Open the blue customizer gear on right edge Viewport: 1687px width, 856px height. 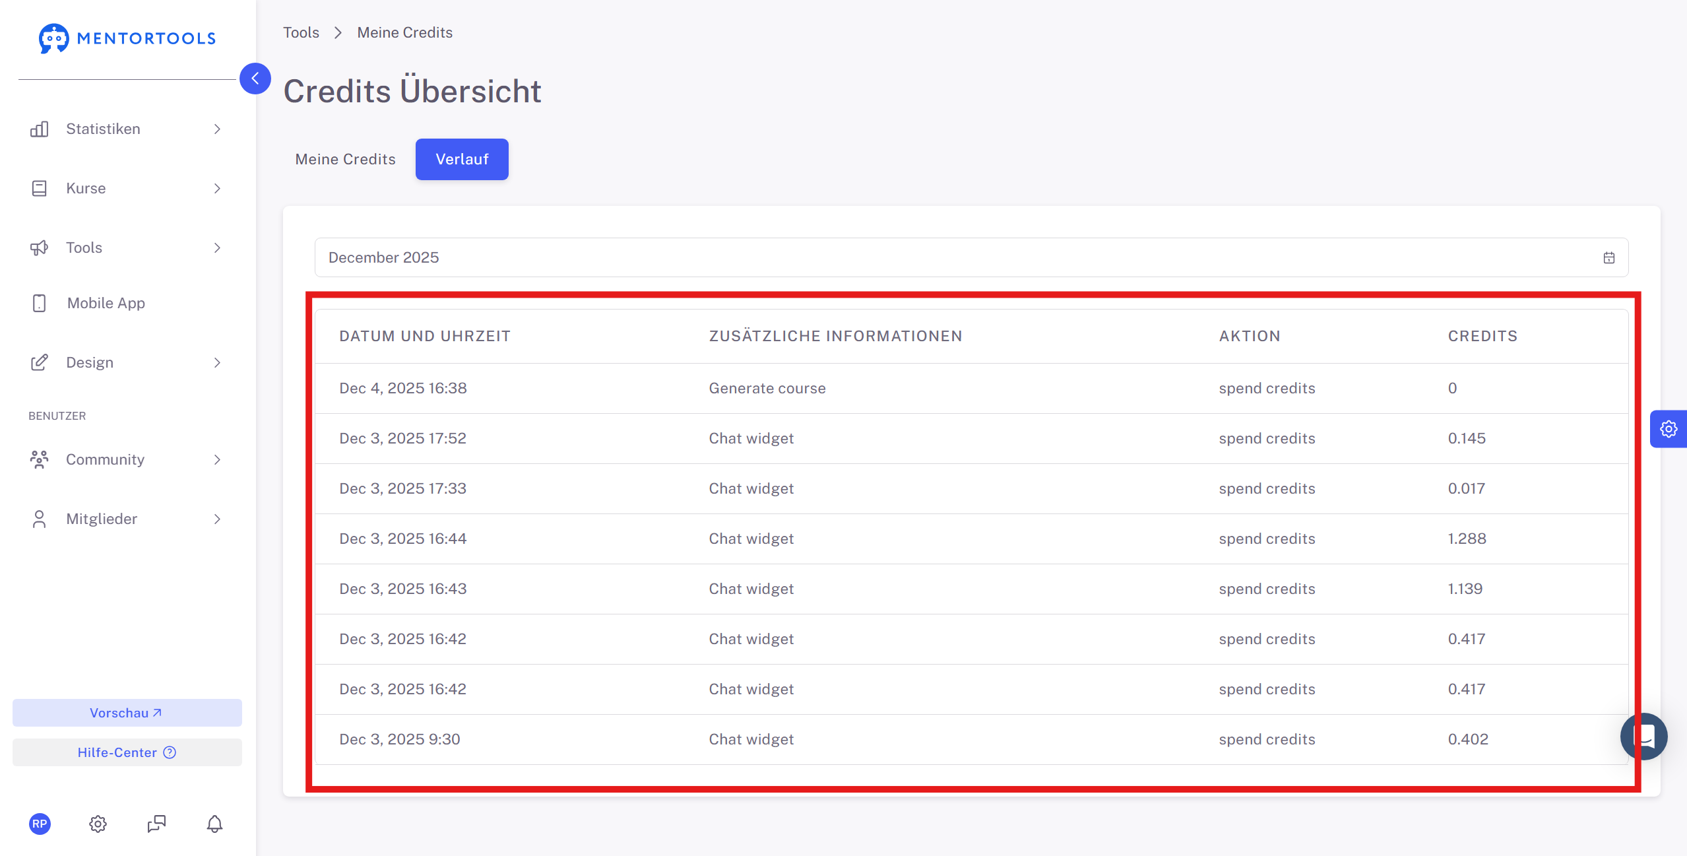tap(1669, 429)
